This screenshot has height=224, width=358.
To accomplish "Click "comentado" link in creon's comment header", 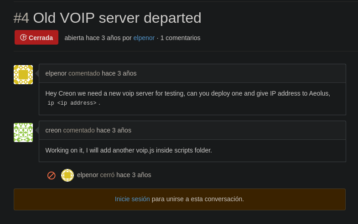I will pos(79,130).
